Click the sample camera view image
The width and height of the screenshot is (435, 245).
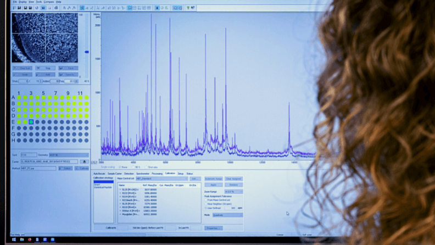click(x=44, y=38)
